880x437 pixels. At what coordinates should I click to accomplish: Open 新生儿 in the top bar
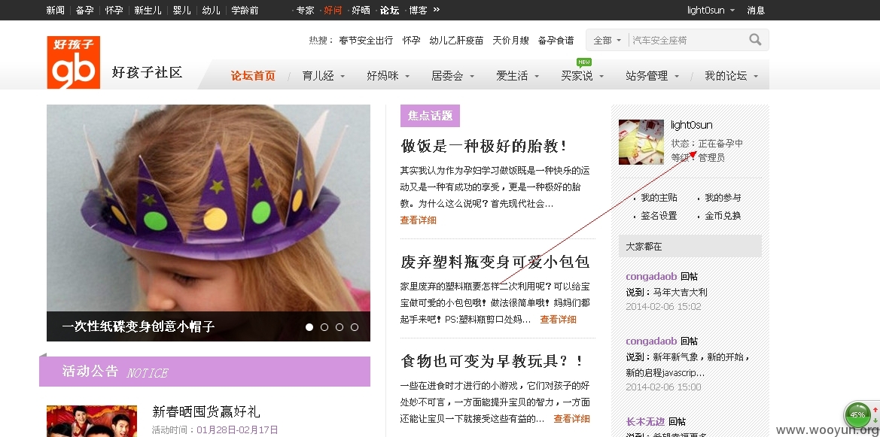coord(148,10)
